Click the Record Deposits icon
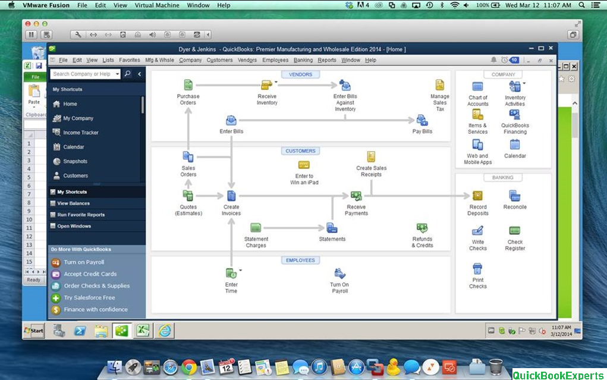 tap(478, 196)
